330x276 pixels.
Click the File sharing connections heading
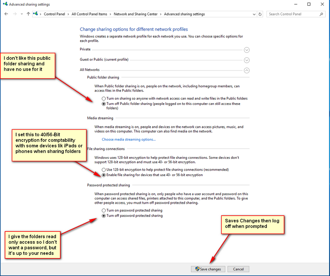[106, 149]
